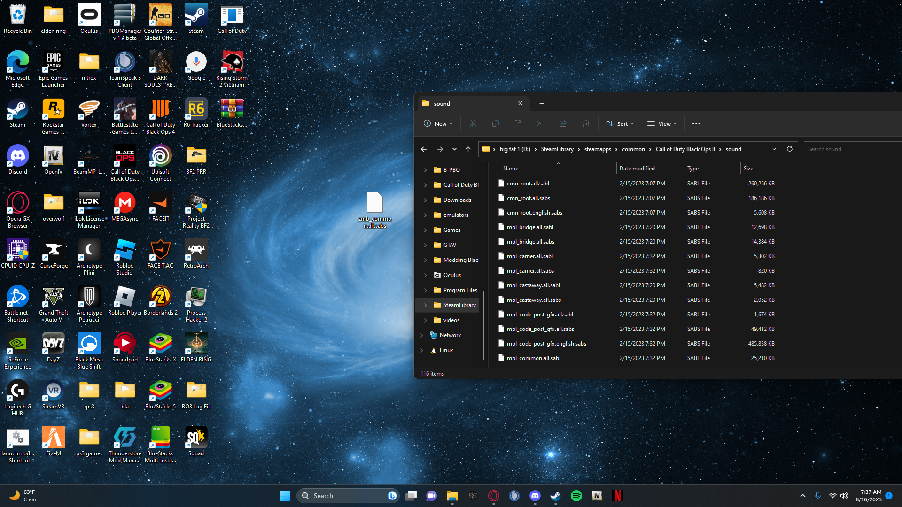902x507 pixels.
Task: Go forward with the Explorer forward arrow
Action: tap(440, 149)
